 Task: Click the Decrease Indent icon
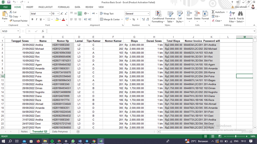(x=86, y=19)
